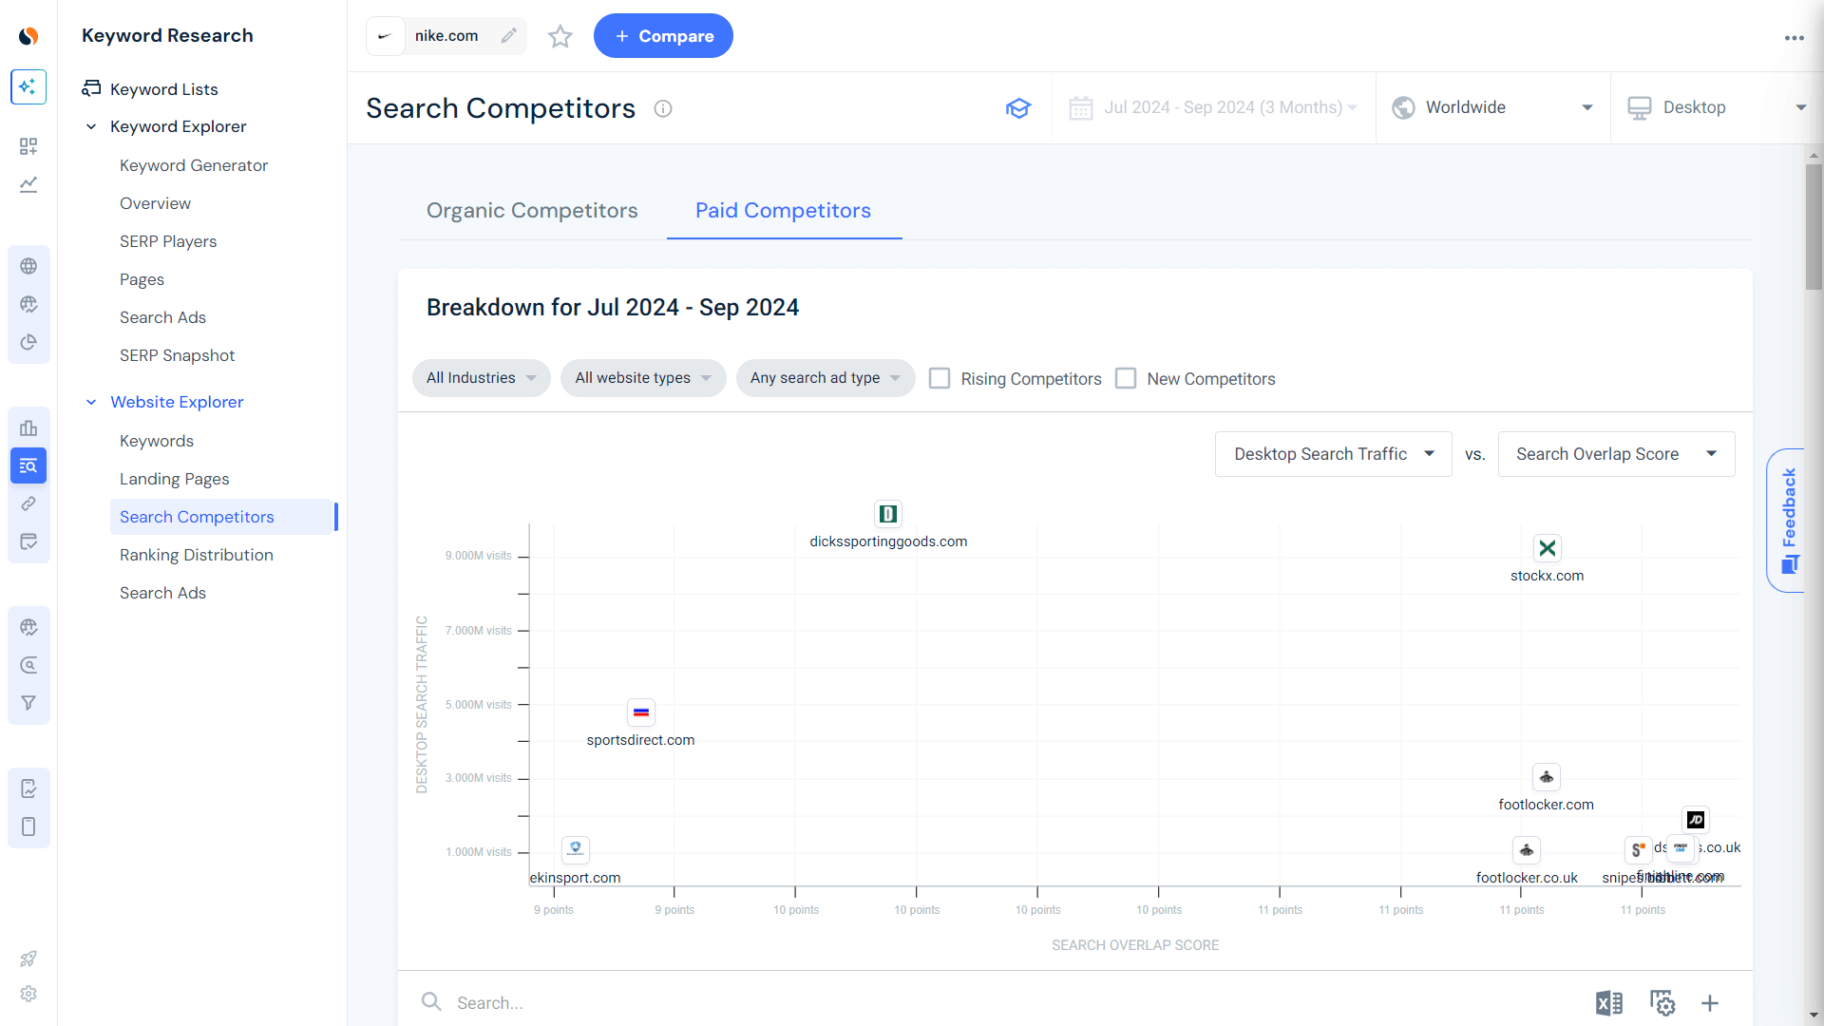Screen dimensions: 1824x1026
Task: Click the favorite star next to nike.com
Action: pos(560,36)
